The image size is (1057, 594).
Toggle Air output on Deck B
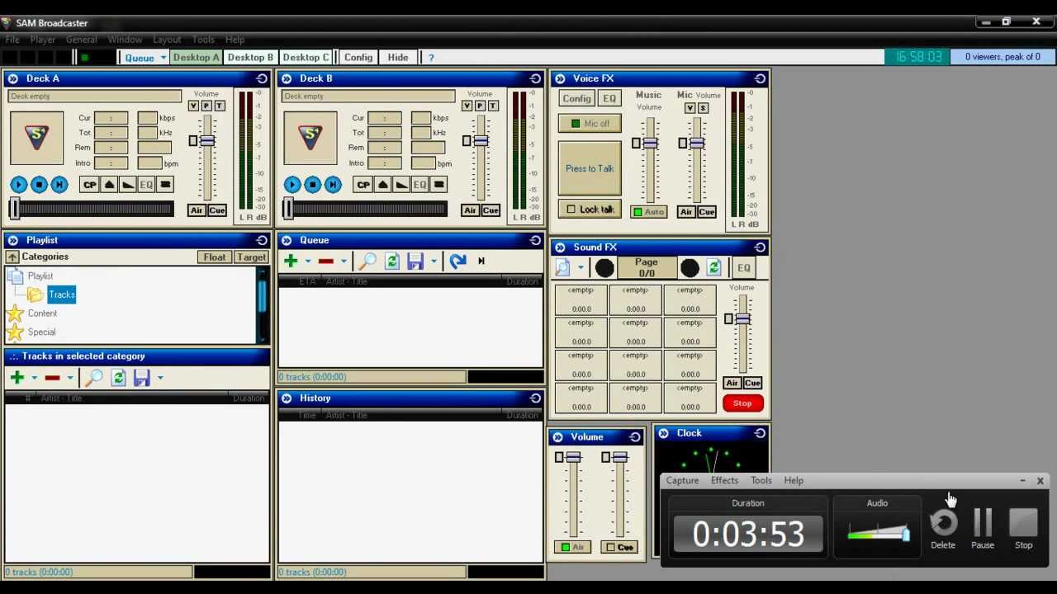469,210
